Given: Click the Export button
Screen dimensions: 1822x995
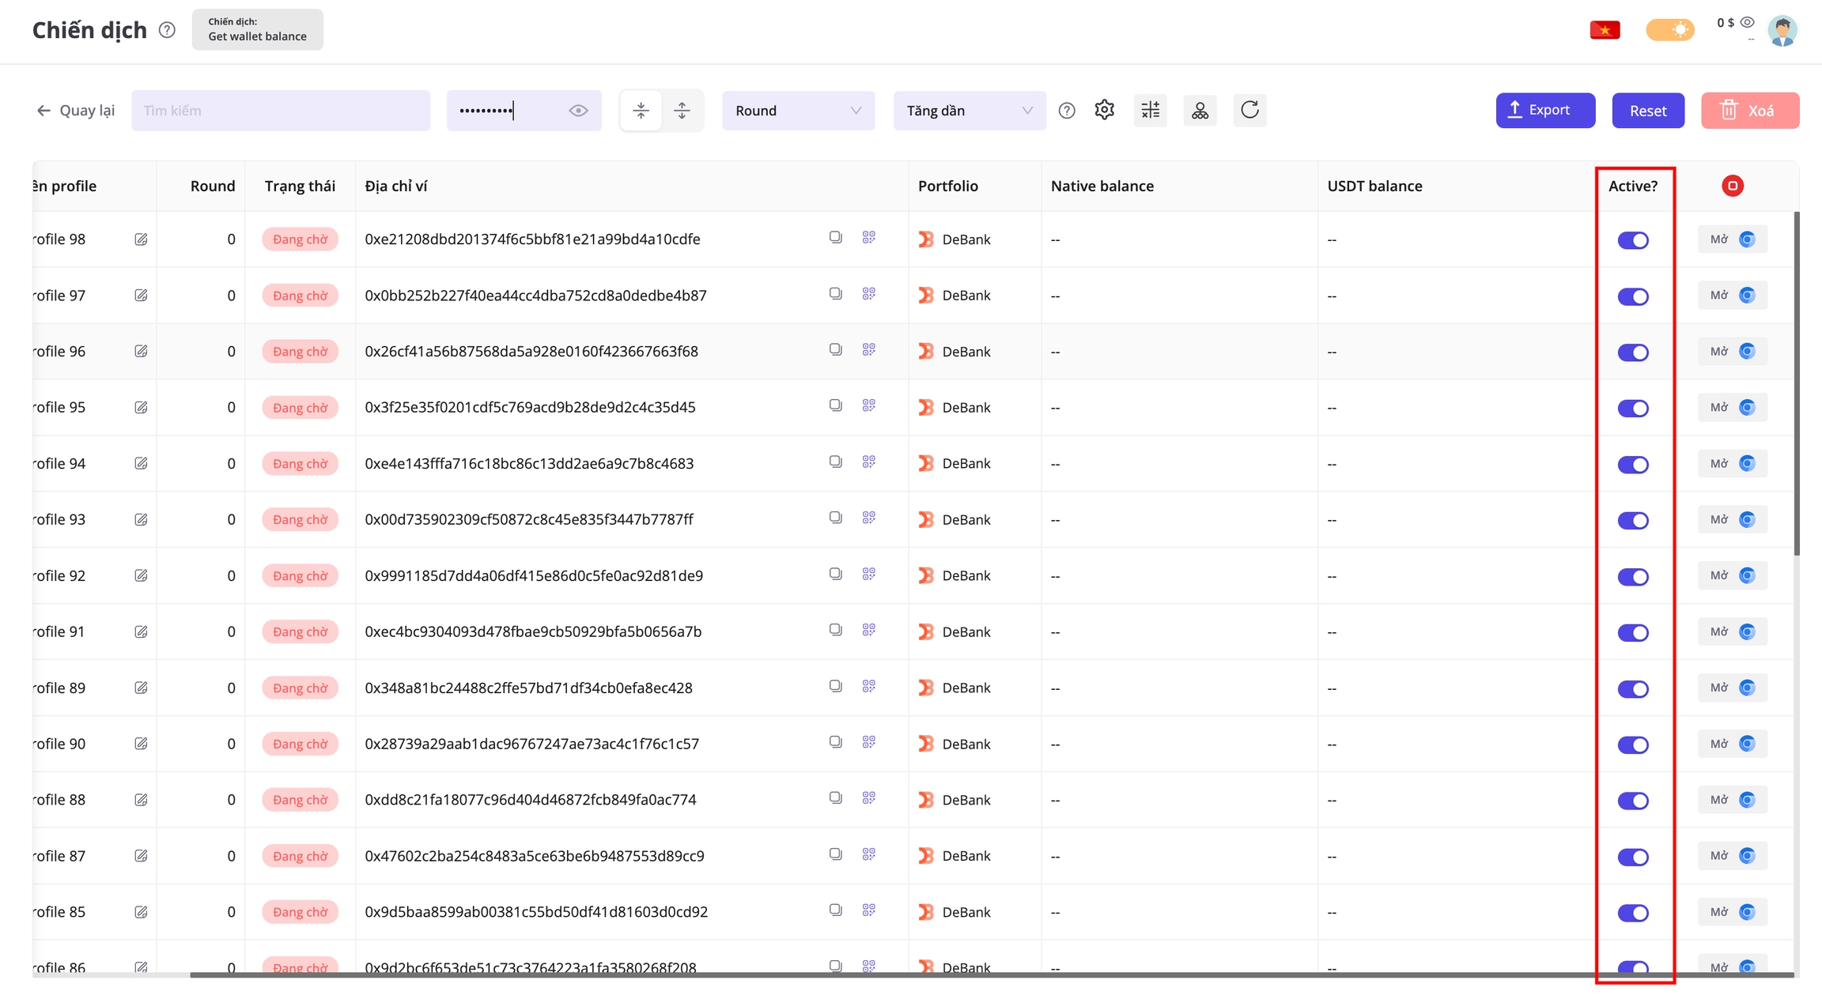Looking at the screenshot, I should pyautogui.click(x=1544, y=110).
